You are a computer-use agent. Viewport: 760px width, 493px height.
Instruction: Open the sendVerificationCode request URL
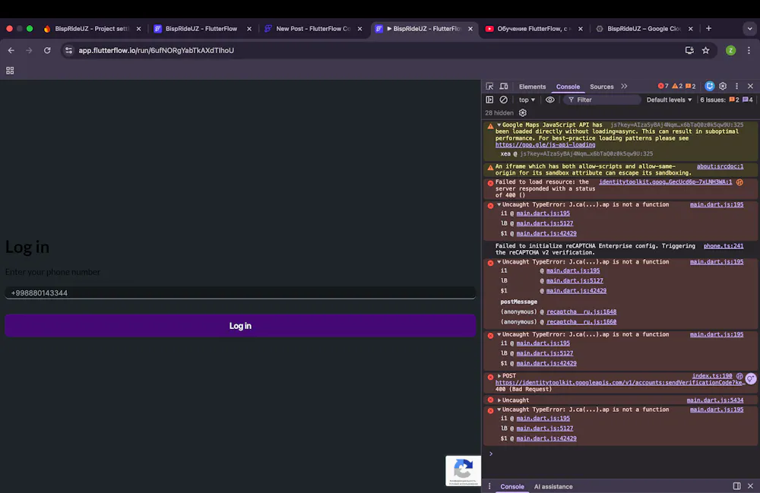point(619,383)
